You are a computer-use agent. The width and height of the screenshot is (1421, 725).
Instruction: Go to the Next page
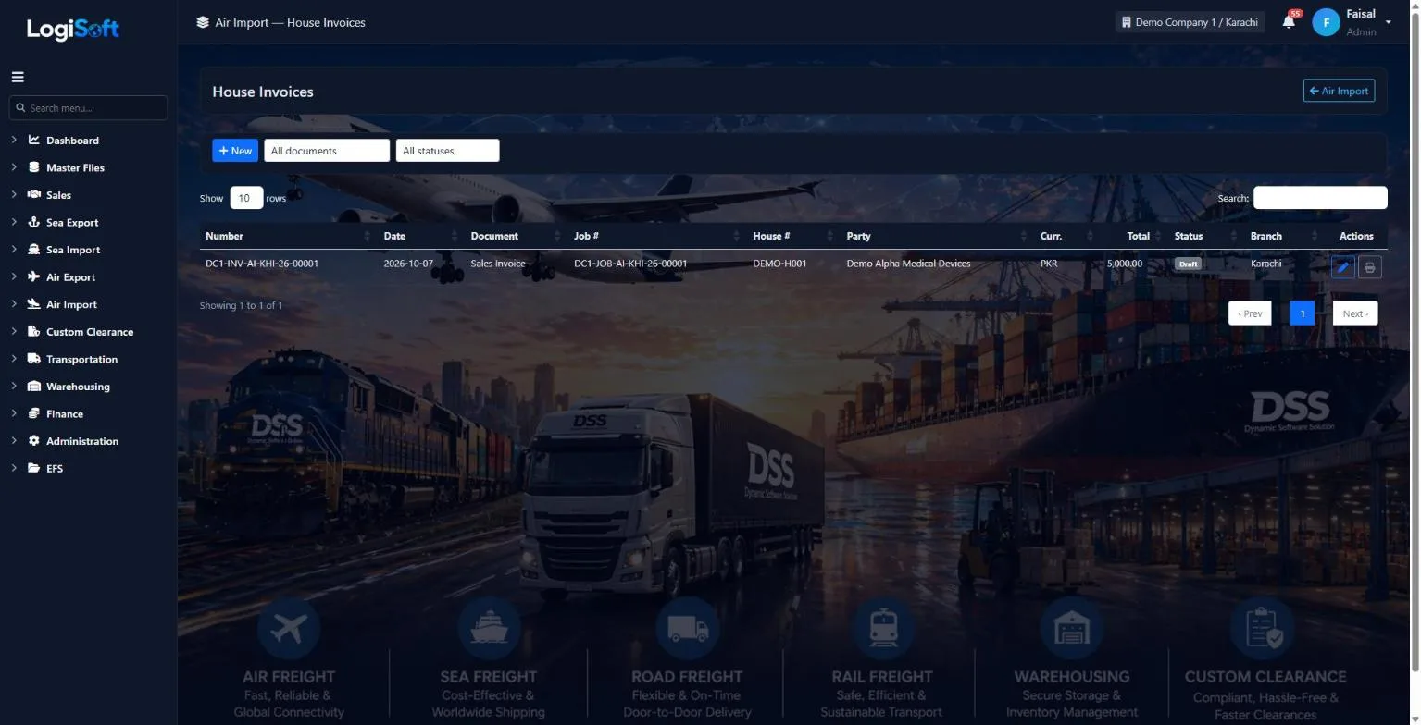pyautogui.click(x=1355, y=313)
